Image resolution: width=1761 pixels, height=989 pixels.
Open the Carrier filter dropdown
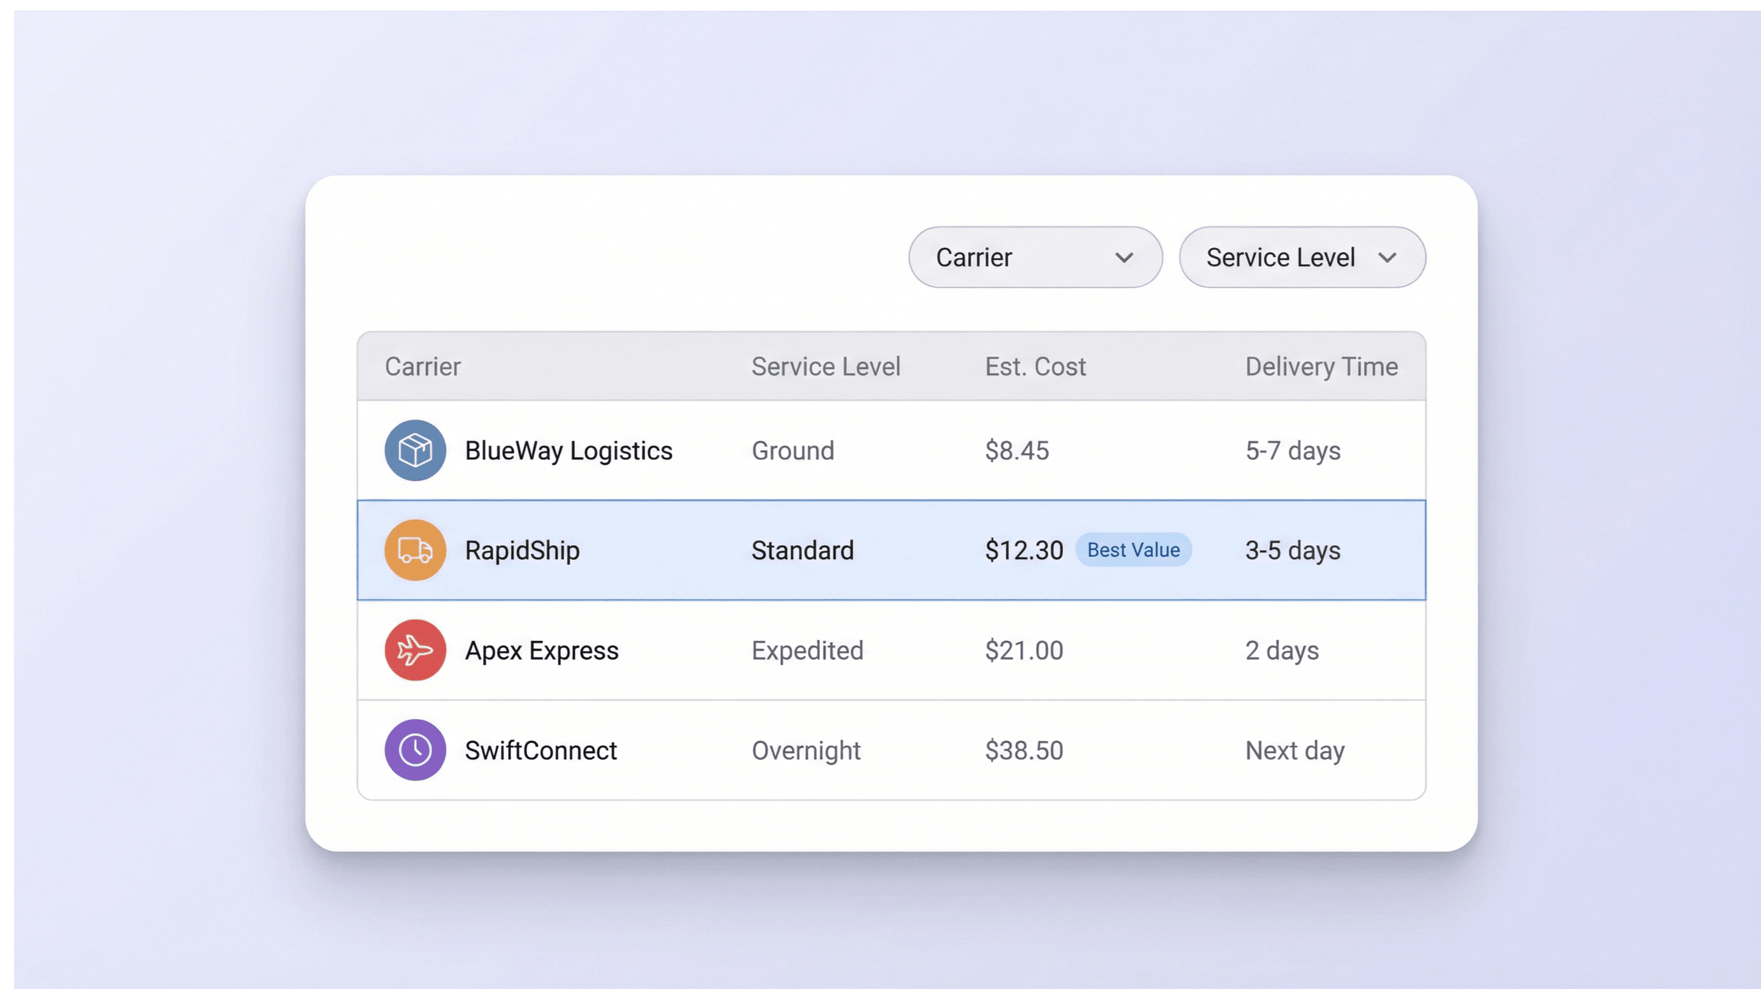pos(1034,258)
